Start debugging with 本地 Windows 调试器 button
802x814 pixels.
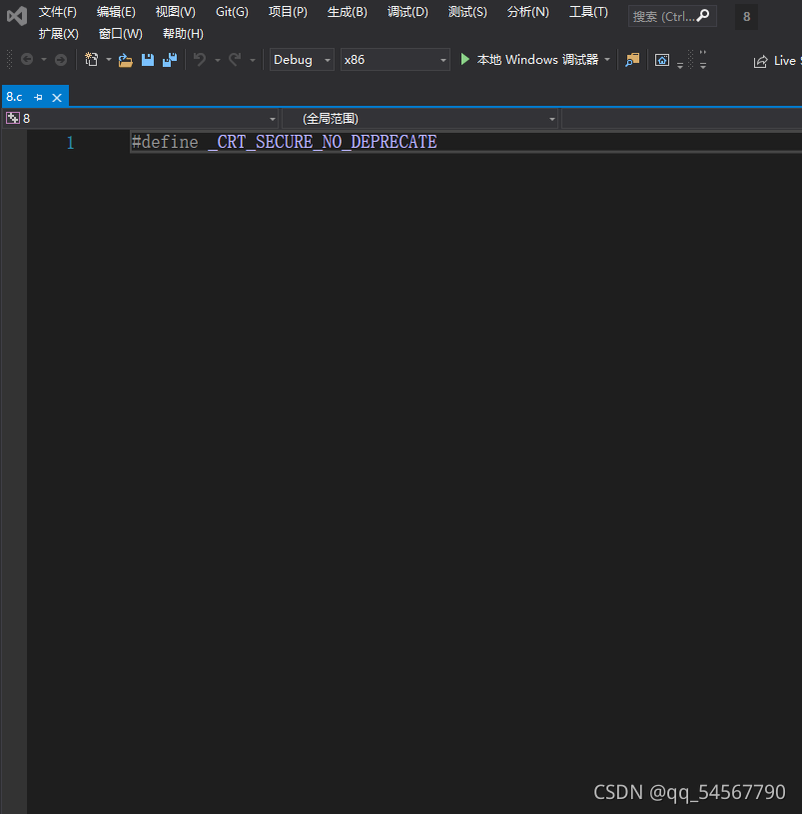coord(534,60)
